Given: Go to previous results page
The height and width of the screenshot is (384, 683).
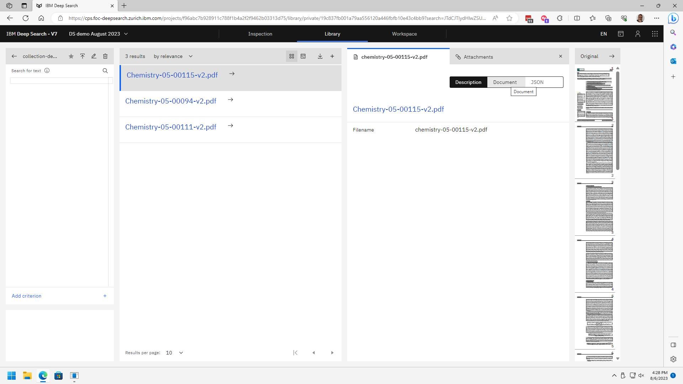Looking at the screenshot, I should coord(314,353).
